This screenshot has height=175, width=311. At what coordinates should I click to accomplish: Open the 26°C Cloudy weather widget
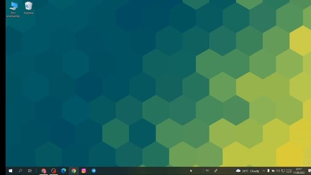tap(247, 171)
